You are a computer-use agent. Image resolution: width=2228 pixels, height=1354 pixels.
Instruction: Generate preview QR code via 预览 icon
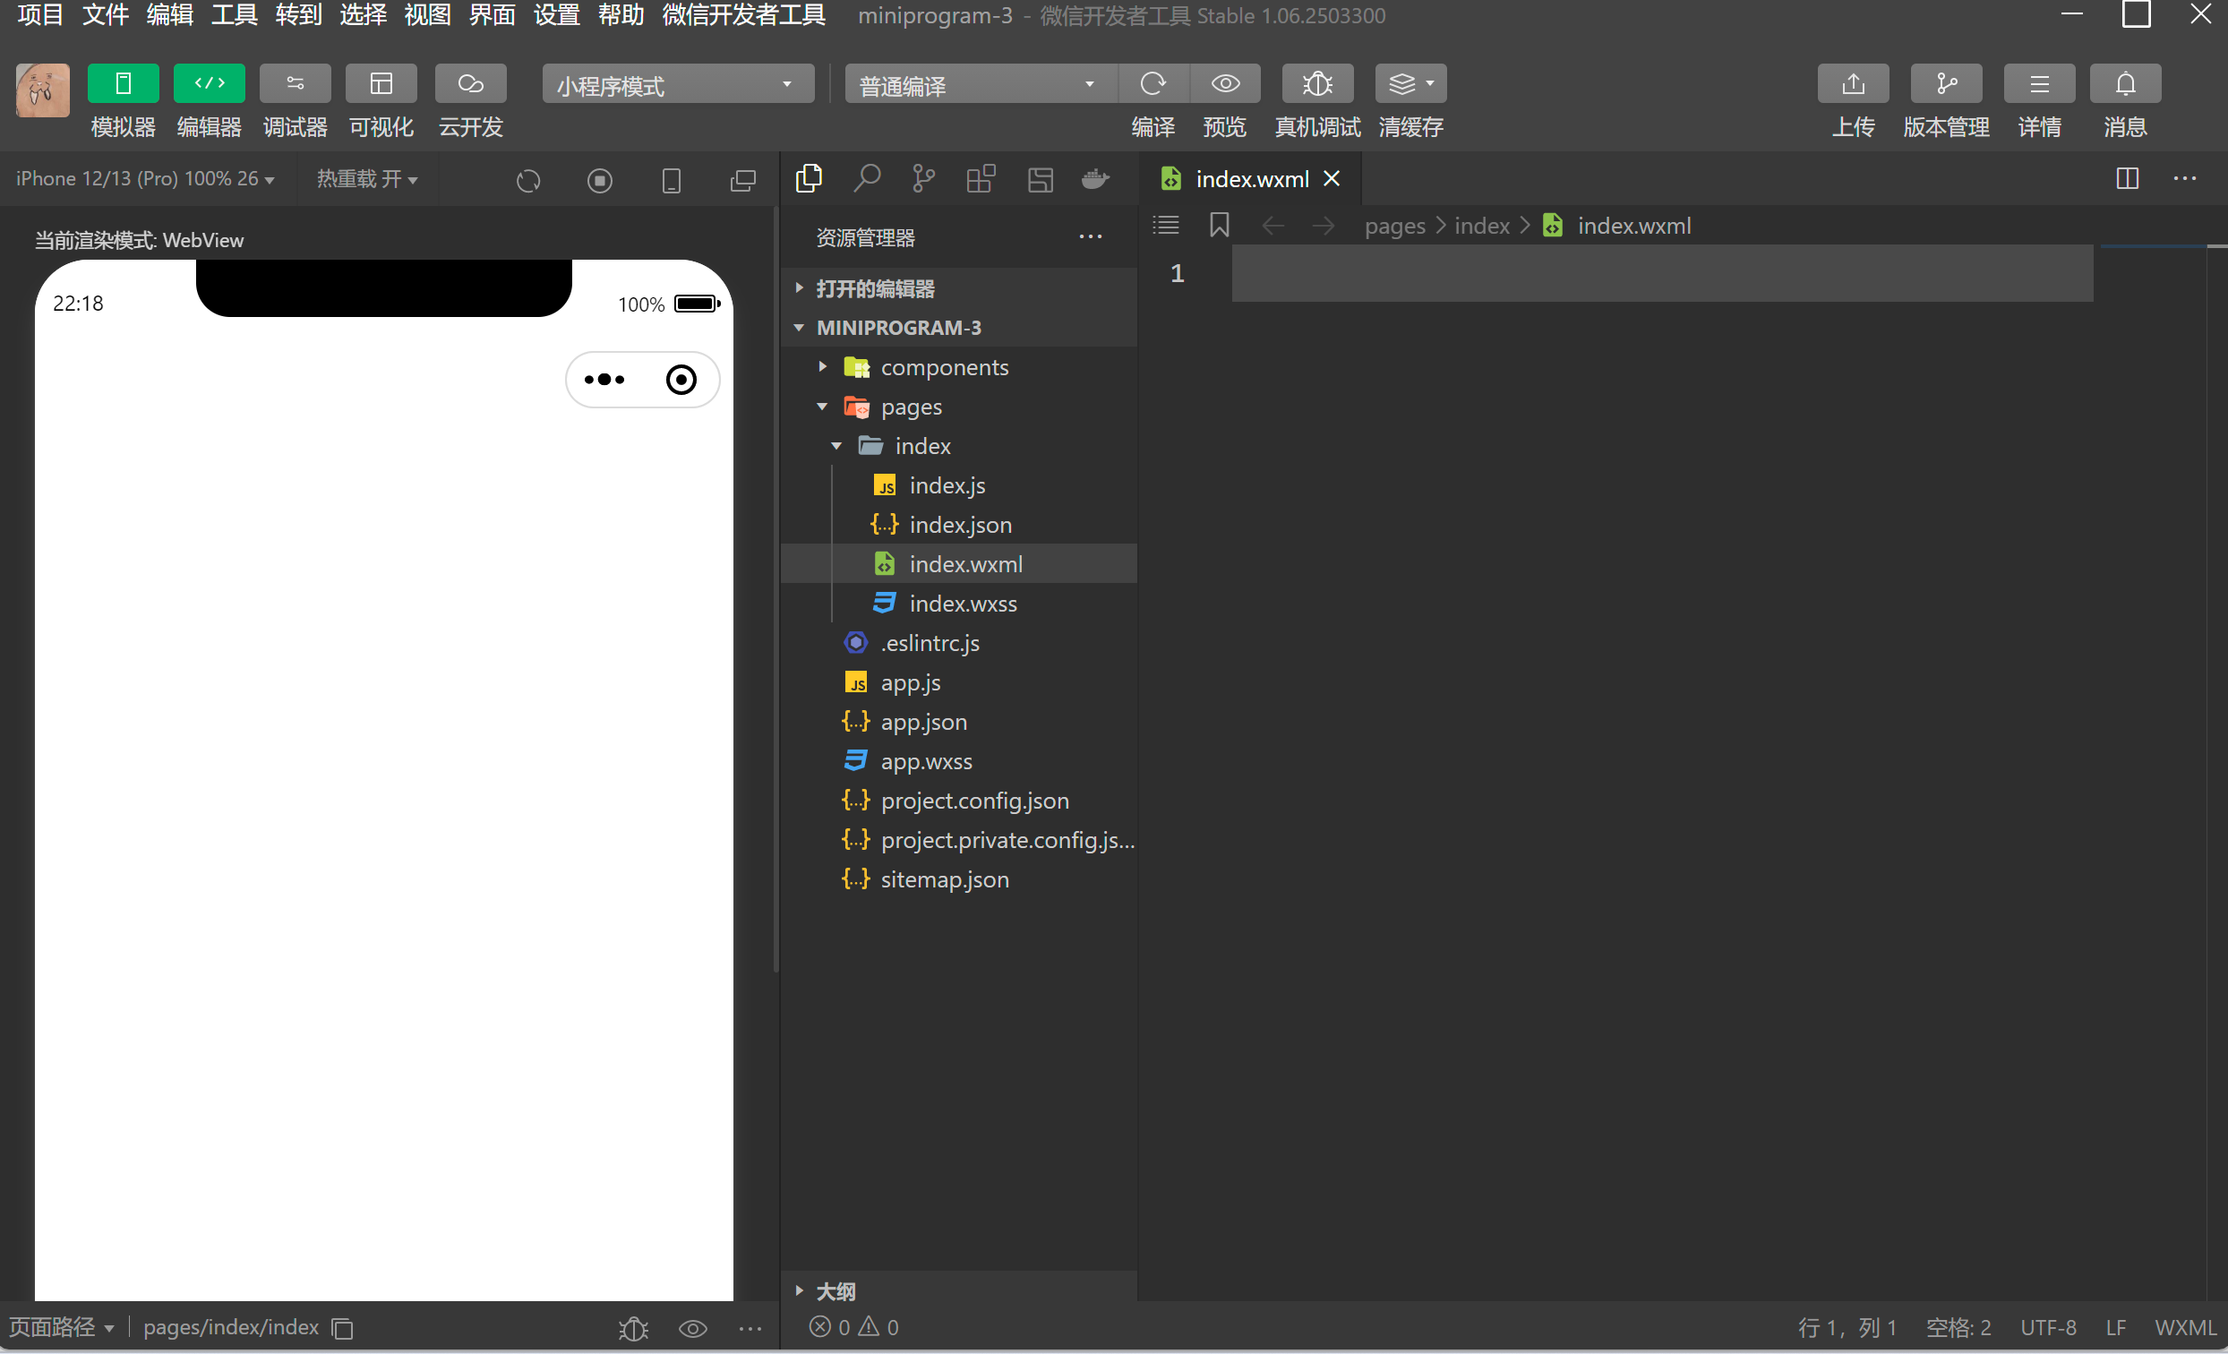[x=1224, y=83]
